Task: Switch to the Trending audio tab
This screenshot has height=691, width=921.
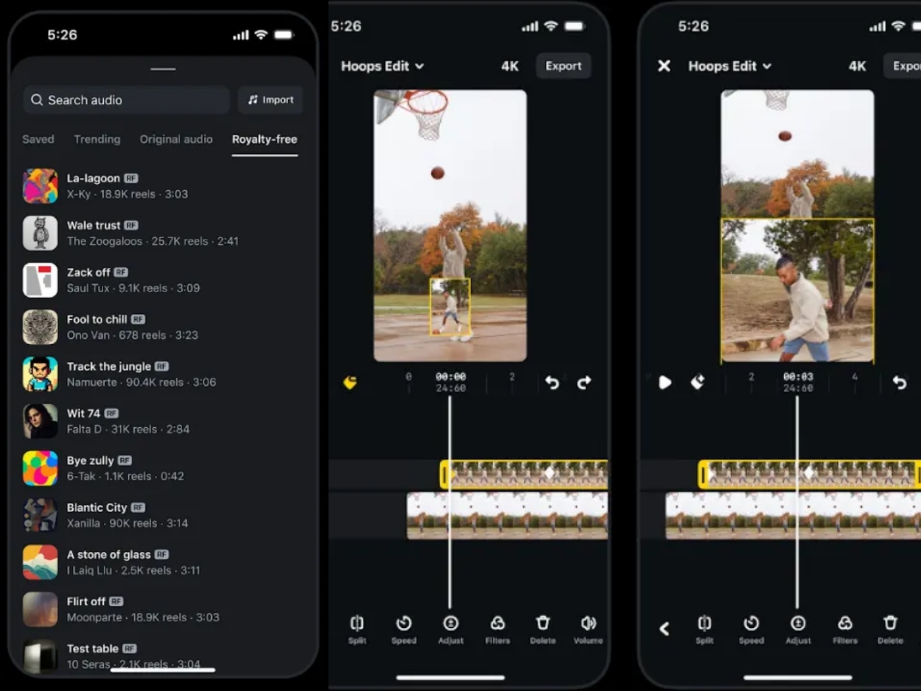Action: (97, 140)
